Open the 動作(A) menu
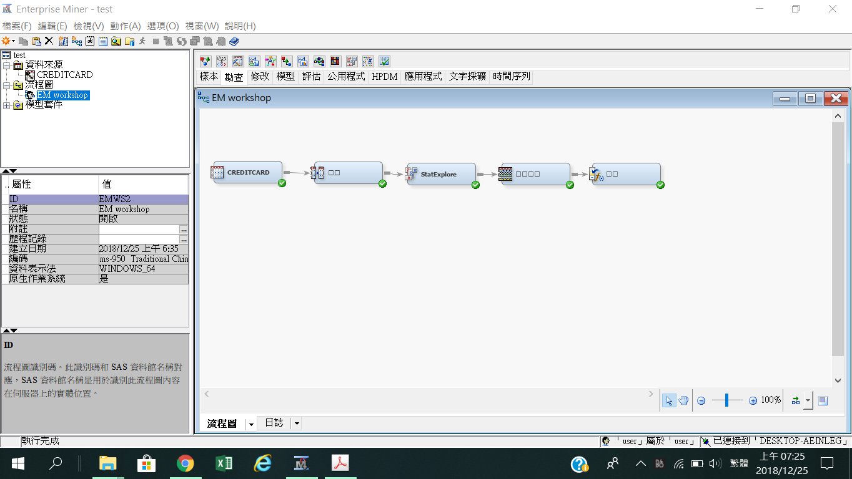This screenshot has height=479, width=852. point(126,26)
